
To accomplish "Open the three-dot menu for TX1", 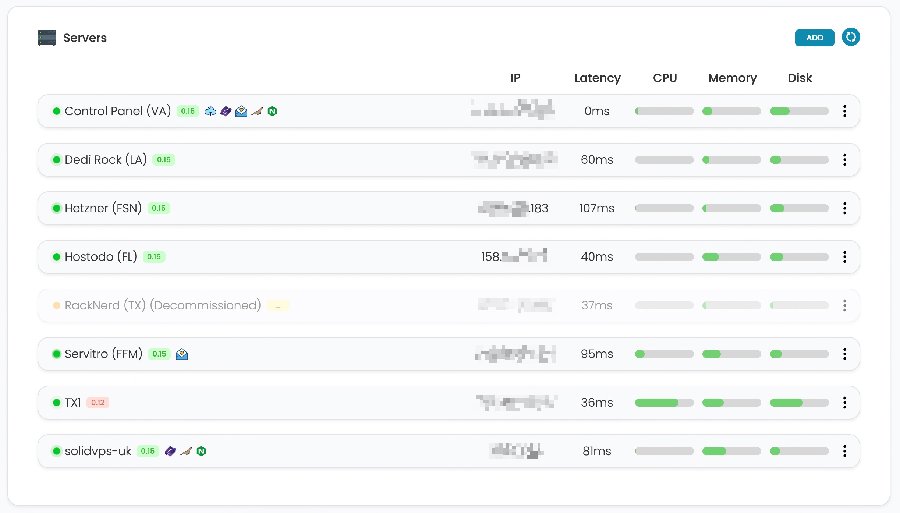I will pyautogui.click(x=845, y=403).
